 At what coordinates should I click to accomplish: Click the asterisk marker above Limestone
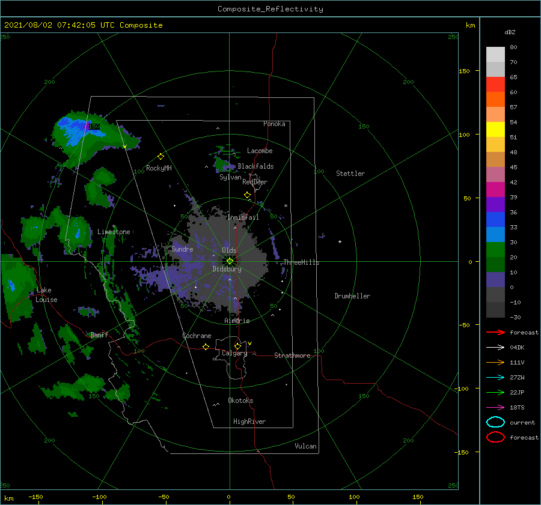pyautogui.click(x=114, y=226)
